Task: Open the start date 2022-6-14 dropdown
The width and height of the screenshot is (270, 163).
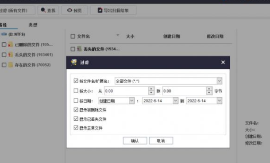Action: 175,100
